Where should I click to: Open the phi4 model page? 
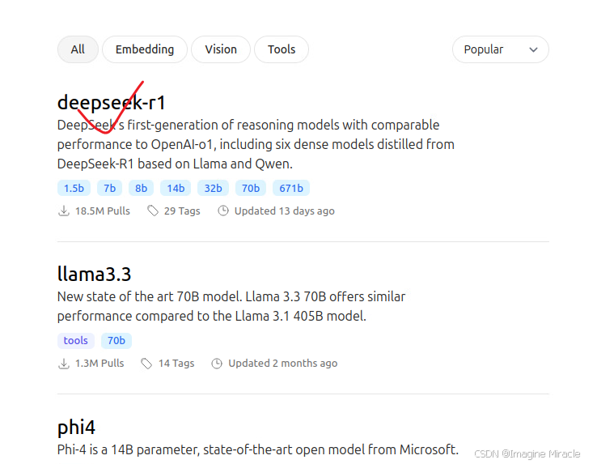point(76,427)
